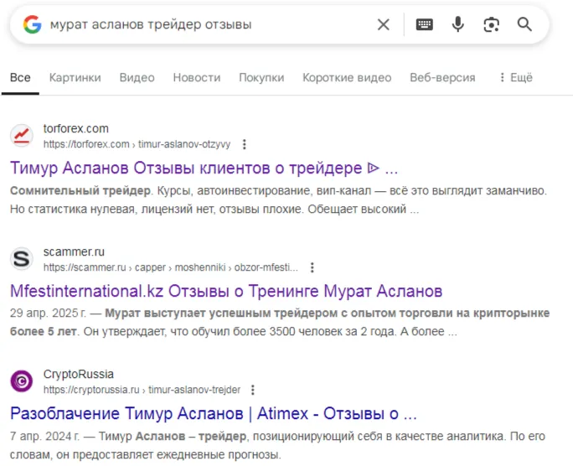Open the options menu for the CryptoRussia result
This screenshot has height=466, width=573.
(x=252, y=390)
